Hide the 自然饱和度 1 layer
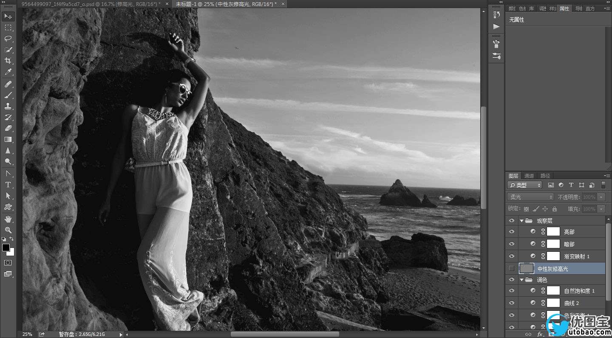Screen dimensions: 612x338 click(511, 291)
